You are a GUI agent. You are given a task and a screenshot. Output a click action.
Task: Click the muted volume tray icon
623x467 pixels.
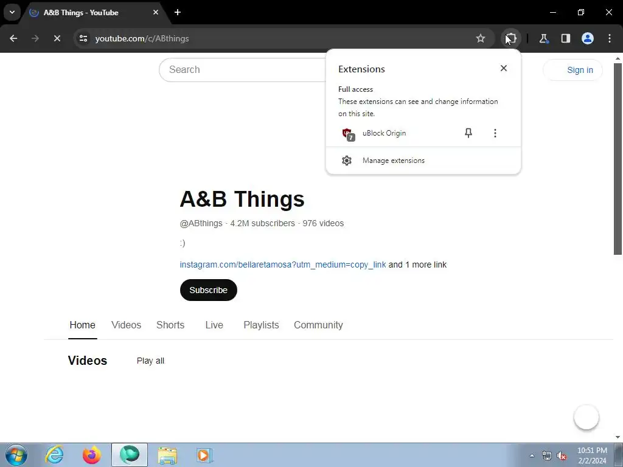(x=562, y=456)
